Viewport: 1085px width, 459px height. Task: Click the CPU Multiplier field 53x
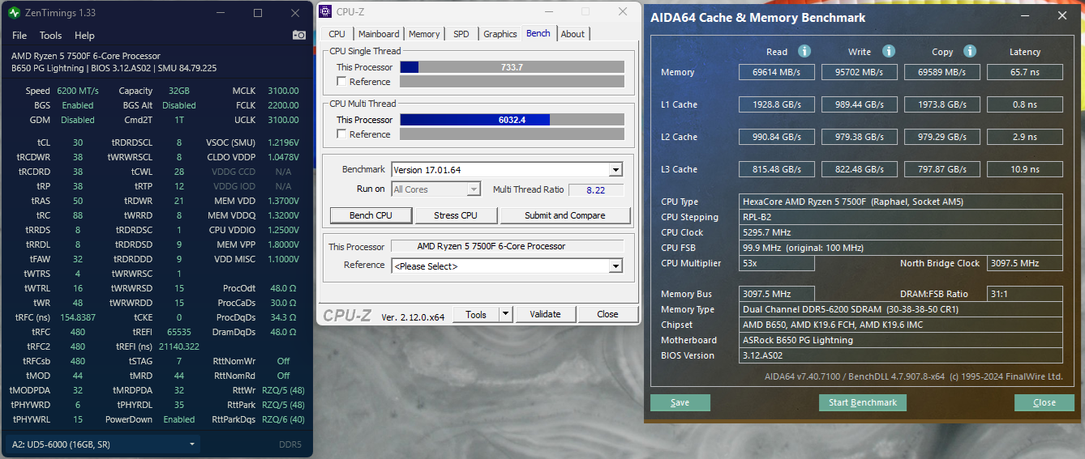[777, 263]
